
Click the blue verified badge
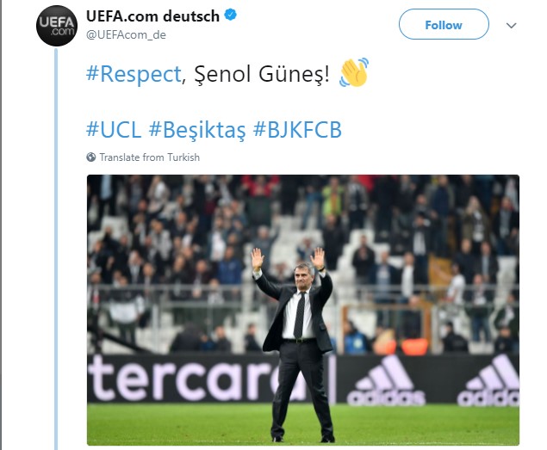pos(232,15)
